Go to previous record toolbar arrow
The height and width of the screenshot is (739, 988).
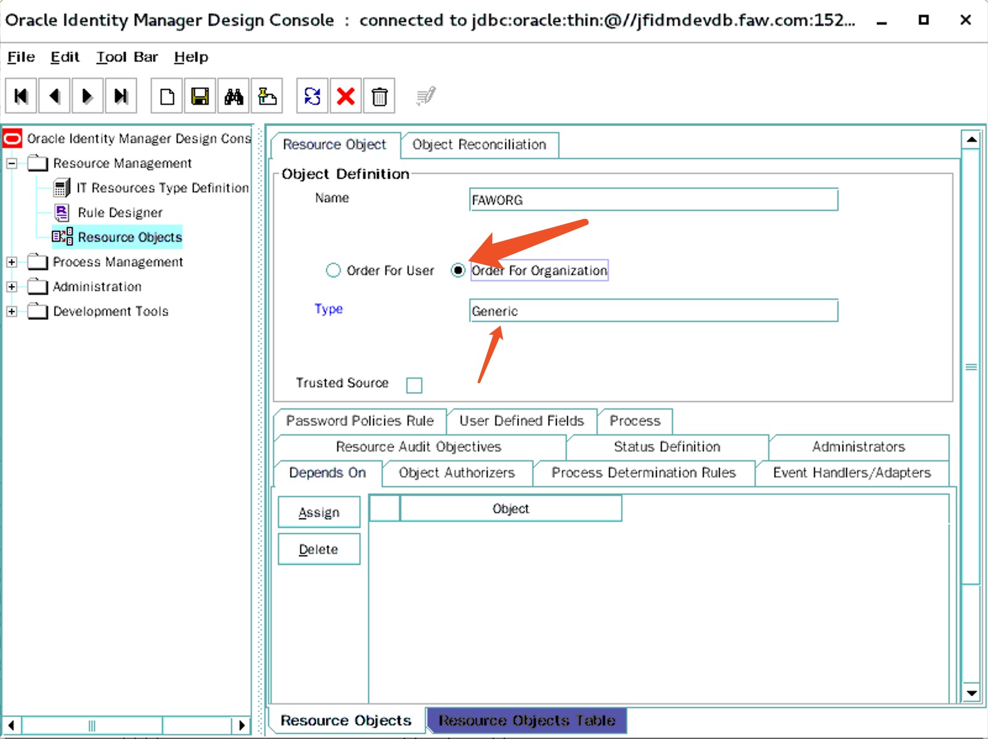coord(54,96)
